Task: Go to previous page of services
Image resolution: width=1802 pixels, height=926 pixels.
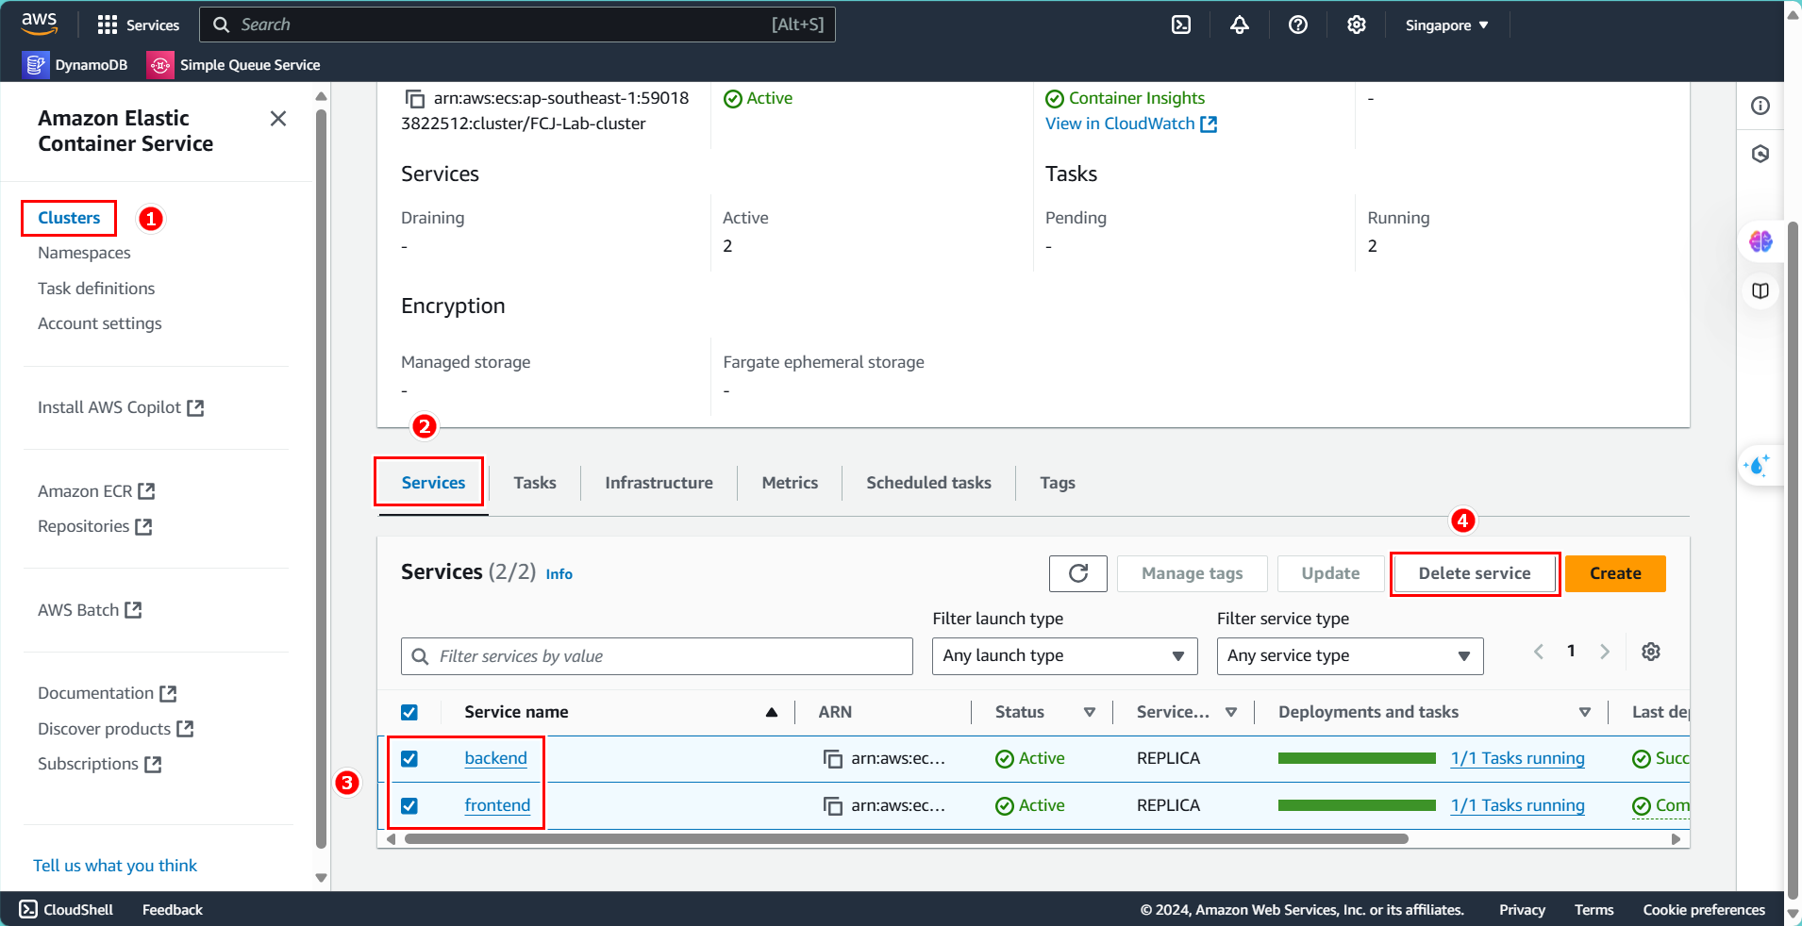Action: (x=1539, y=652)
